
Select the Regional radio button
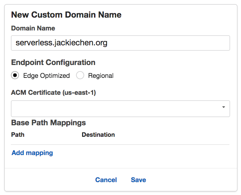(x=80, y=75)
